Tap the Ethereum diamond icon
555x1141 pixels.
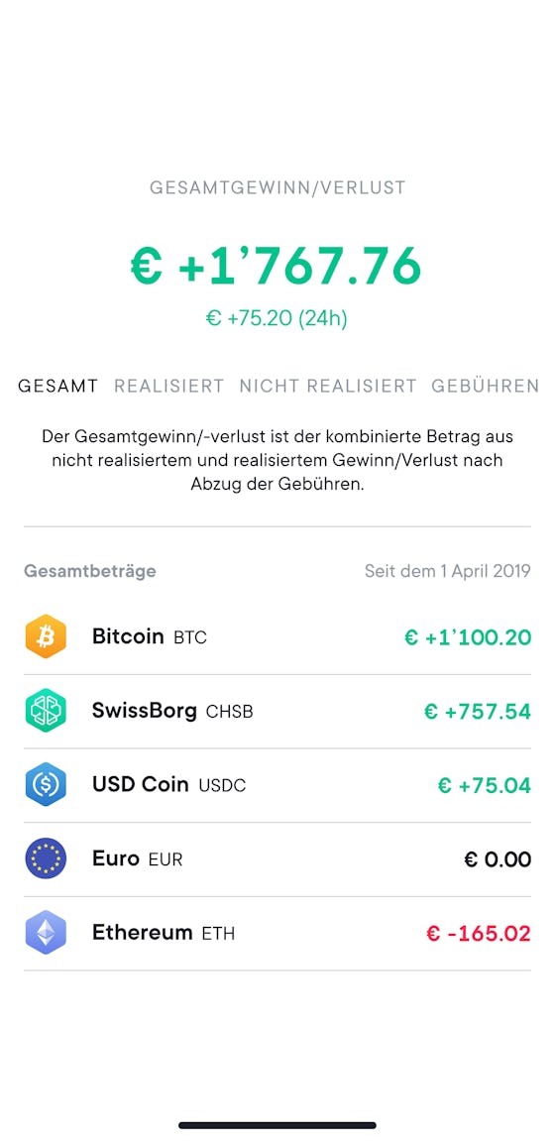click(46, 933)
